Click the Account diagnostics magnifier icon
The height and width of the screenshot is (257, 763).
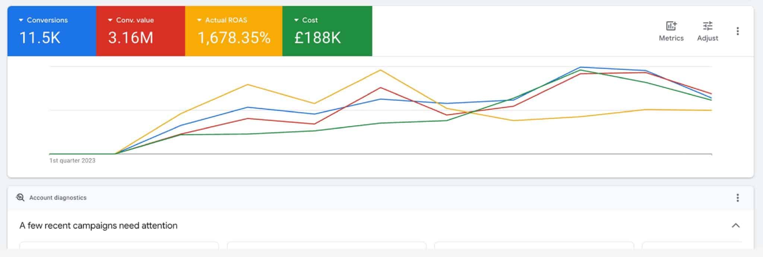(x=20, y=197)
